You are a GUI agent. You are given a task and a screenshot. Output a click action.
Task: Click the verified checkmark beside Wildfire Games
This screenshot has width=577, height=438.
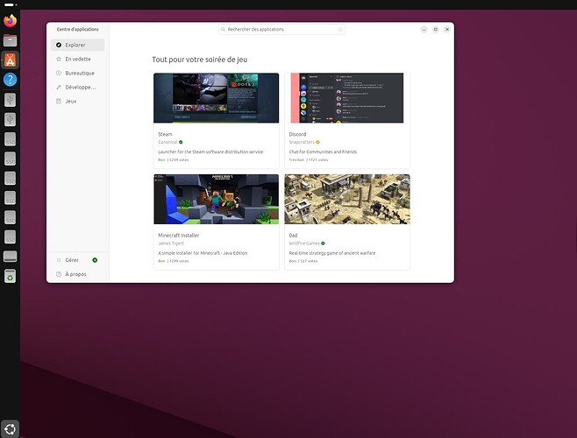coord(323,243)
